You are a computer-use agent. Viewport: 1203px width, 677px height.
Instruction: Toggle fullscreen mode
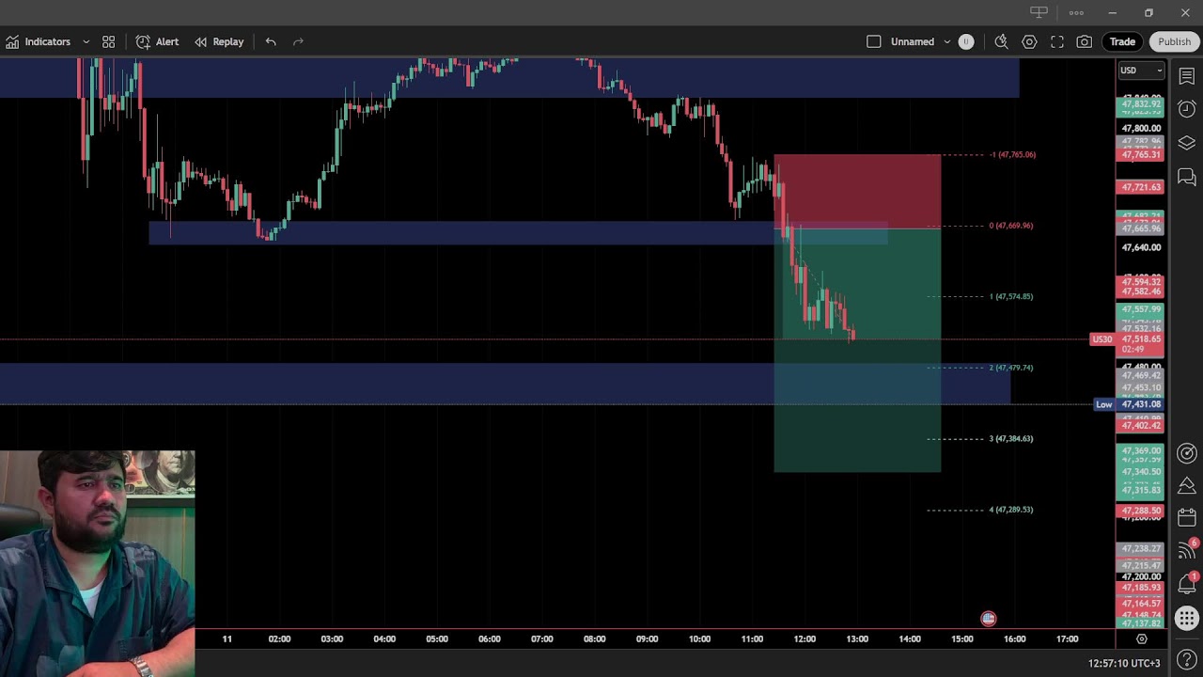coord(1057,41)
